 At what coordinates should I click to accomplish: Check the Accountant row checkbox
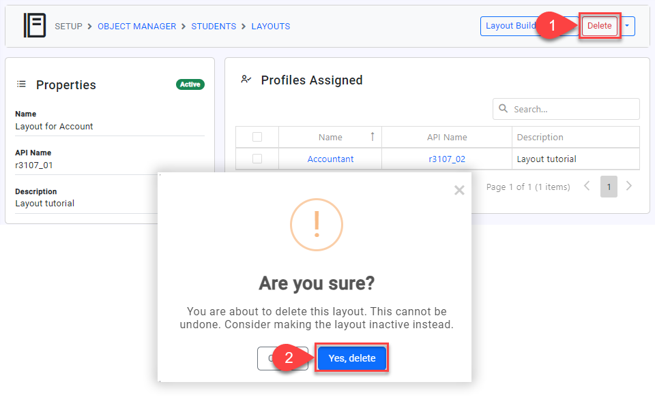pos(257,159)
